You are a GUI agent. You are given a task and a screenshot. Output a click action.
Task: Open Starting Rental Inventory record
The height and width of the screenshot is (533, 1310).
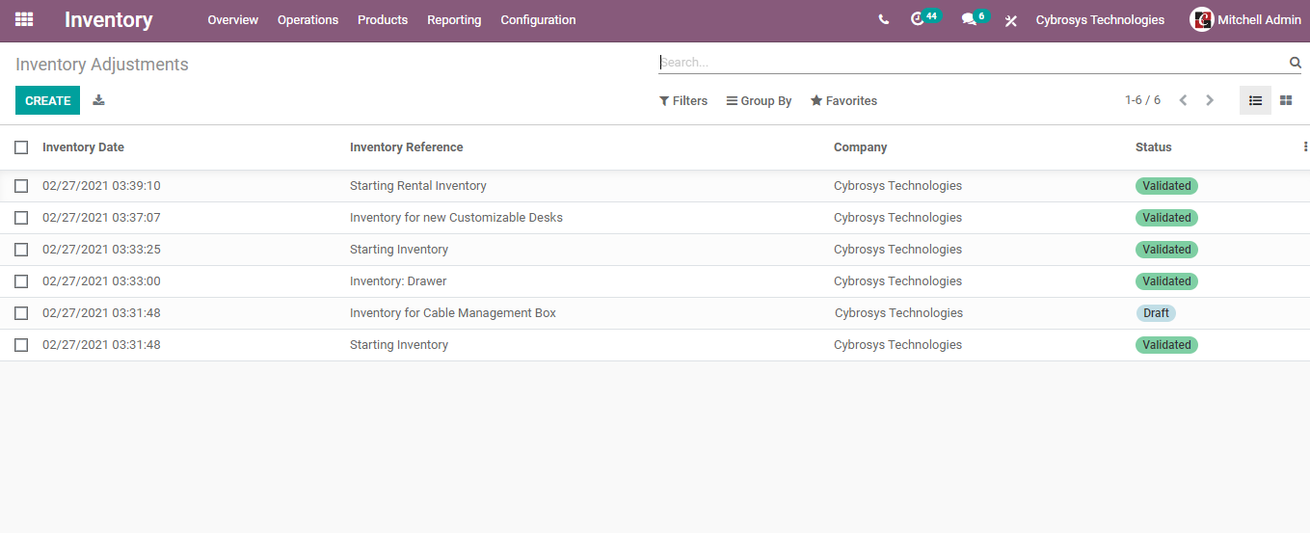(x=417, y=186)
